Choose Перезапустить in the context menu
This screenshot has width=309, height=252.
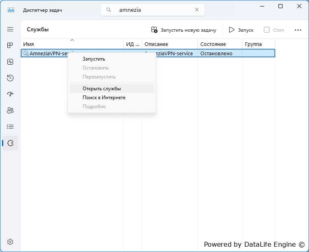pos(112,77)
